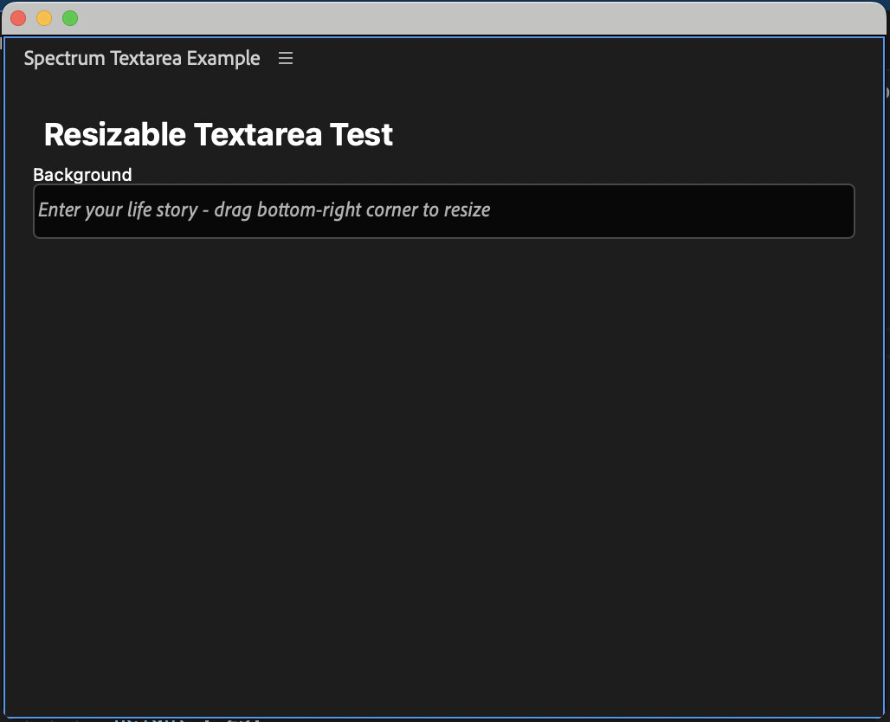Focus the "Enter your life story" placeholder text
This screenshot has height=722, width=890.
264,210
